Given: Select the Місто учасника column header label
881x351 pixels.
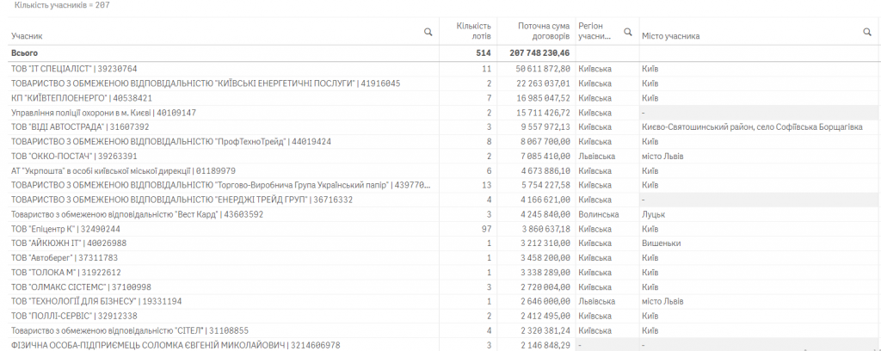Looking at the screenshot, I should click(x=670, y=36).
